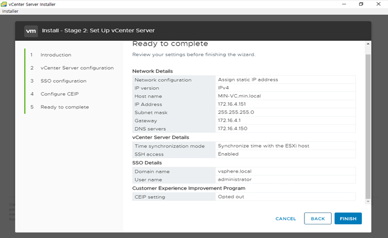Go to step 1 Introduction
This screenshot has width=388, height=238.
click(x=56, y=55)
